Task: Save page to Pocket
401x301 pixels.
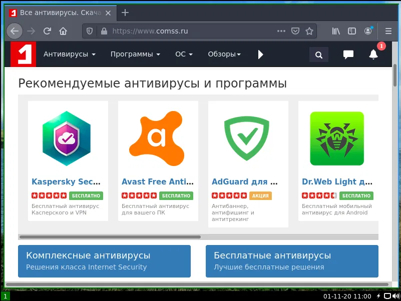Action: click(295, 31)
